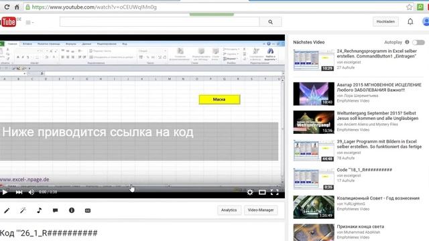Open Аватар 2015 video link
The height and width of the screenshot is (241, 429).
click(379, 87)
